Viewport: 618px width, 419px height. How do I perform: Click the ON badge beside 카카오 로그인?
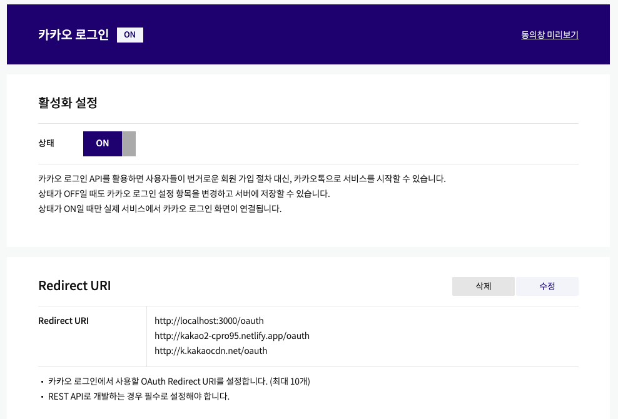[129, 34]
